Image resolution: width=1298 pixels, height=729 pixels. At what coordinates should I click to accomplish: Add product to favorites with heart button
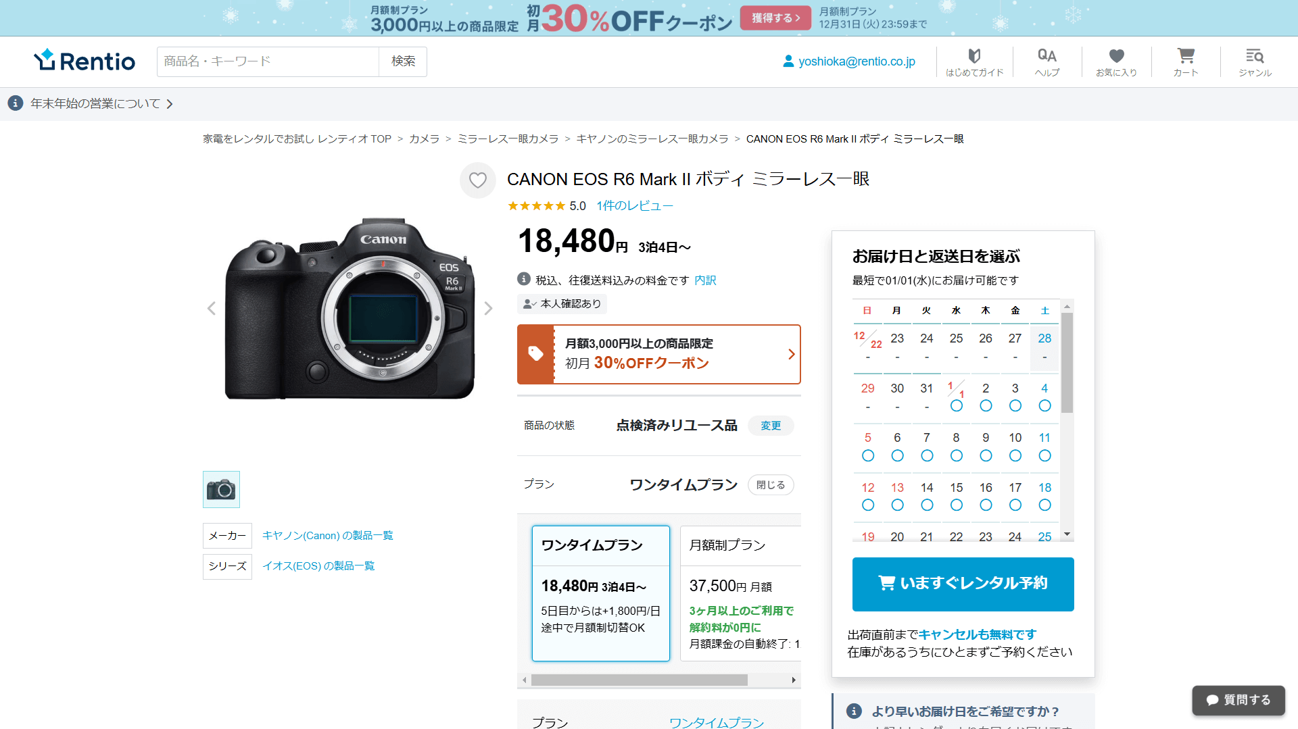tap(478, 180)
